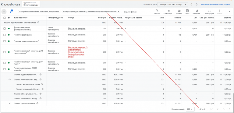Click the 9,76% CTR cell
This screenshot has width=234, height=113.
tap(195, 35)
